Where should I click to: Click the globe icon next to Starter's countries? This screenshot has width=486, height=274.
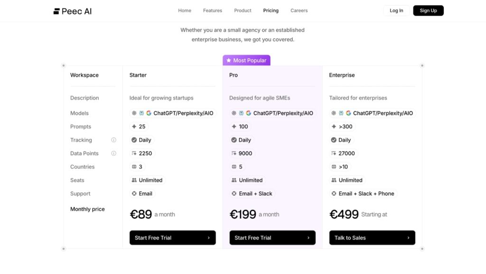coord(134,167)
